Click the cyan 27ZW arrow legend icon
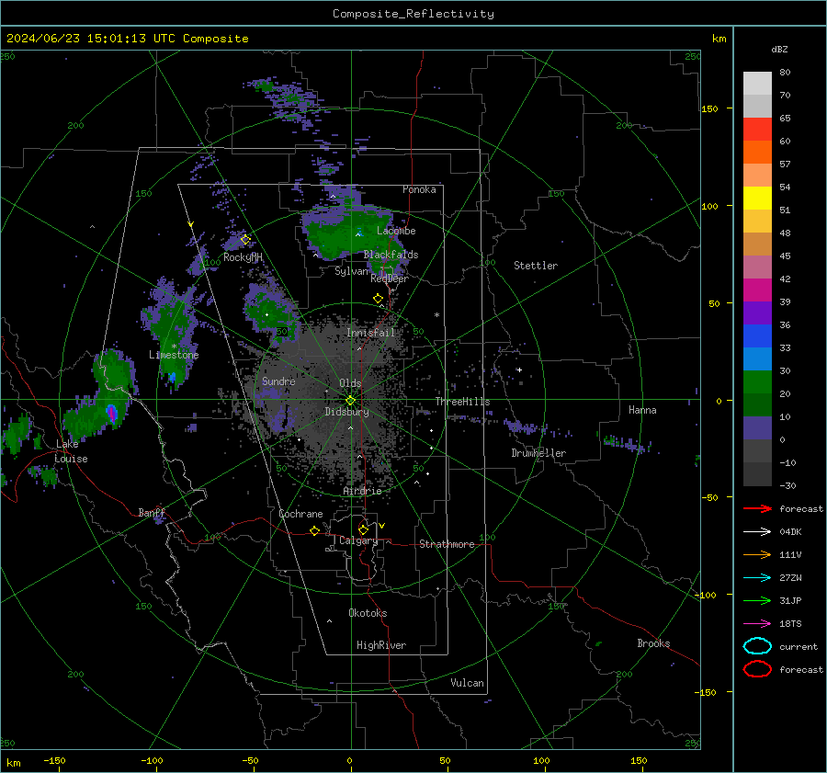 tap(757, 578)
